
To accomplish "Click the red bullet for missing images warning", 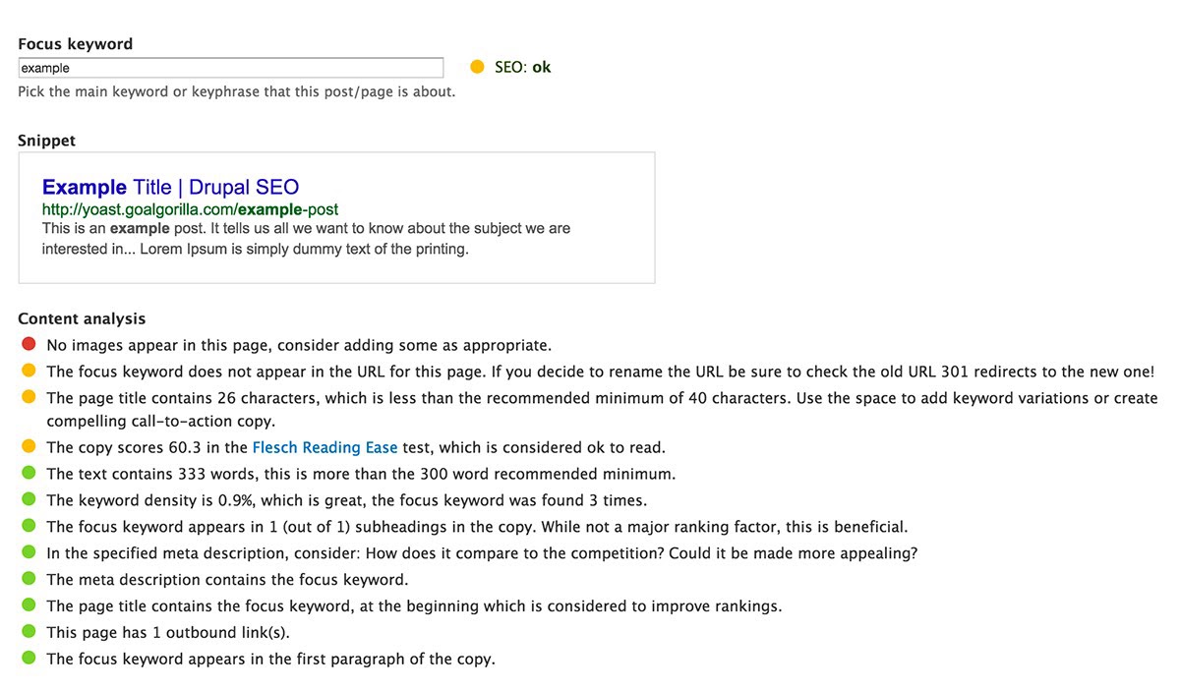I will pyautogui.click(x=29, y=344).
